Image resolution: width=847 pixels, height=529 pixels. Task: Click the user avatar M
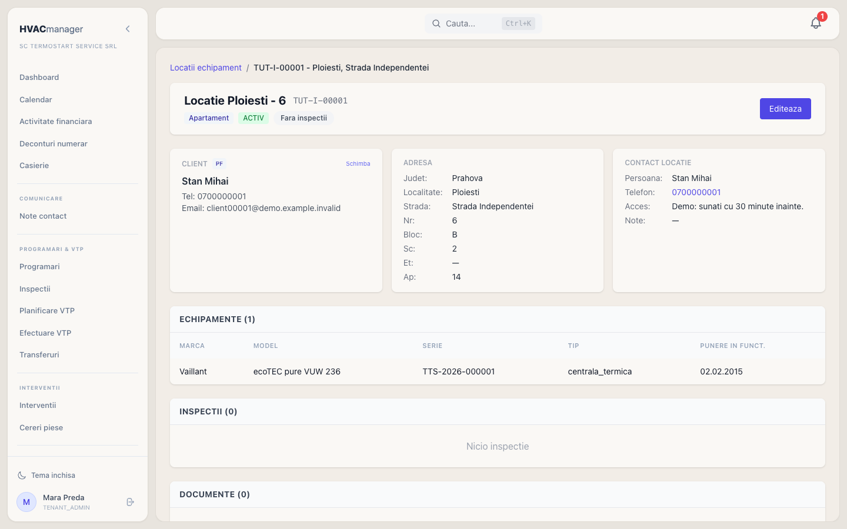pyautogui.click(x=26, y=502)
